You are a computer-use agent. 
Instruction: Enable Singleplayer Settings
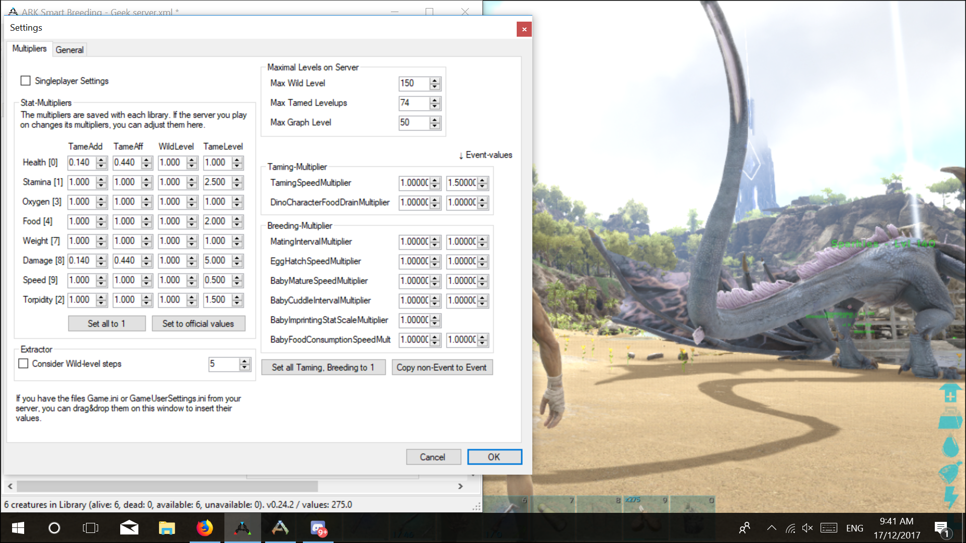26,80
